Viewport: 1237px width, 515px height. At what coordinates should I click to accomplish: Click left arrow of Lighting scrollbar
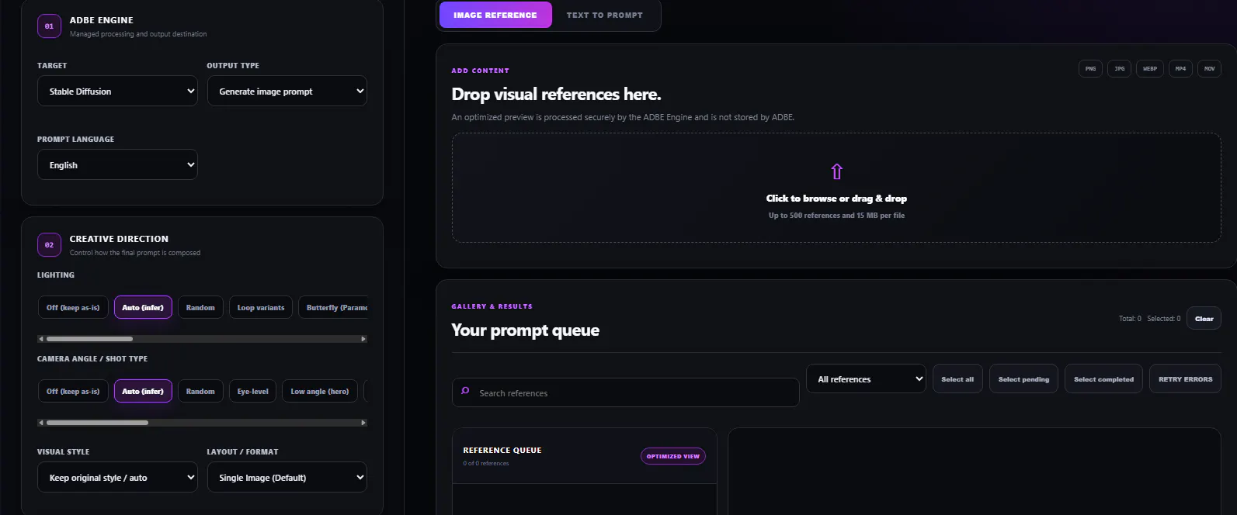click(41, 339)
